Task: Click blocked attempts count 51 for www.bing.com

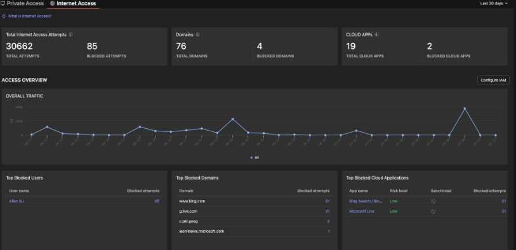Action: 327,201
